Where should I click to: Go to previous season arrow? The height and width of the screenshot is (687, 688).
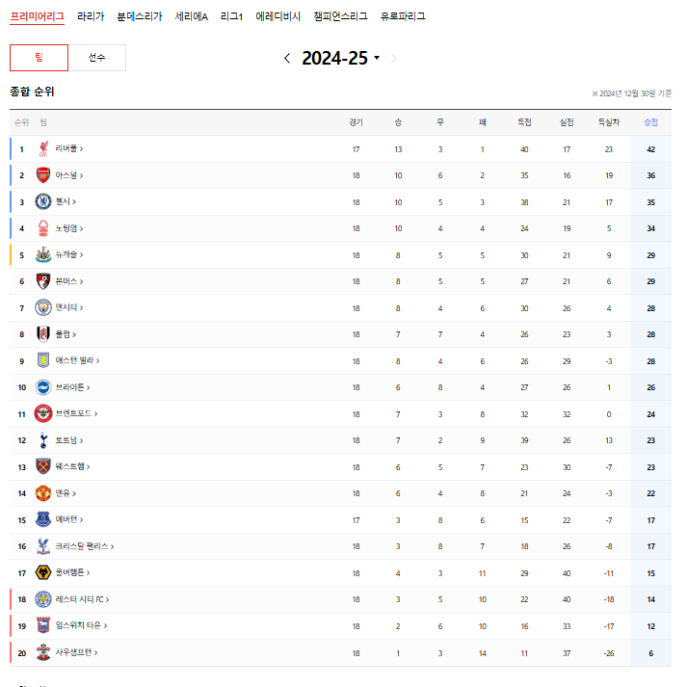click(287, 58)
